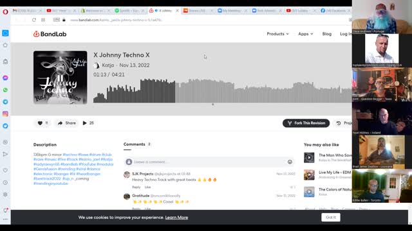Open Settings gear in sidebar
Image resolution: width=412 pixels, height=231 pixels.
5,194
